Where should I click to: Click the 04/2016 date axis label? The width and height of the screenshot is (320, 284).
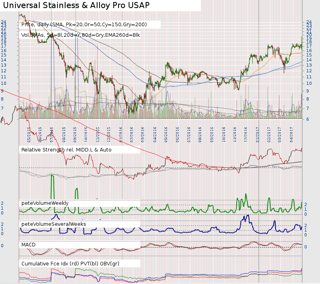[x=155, y=135]
